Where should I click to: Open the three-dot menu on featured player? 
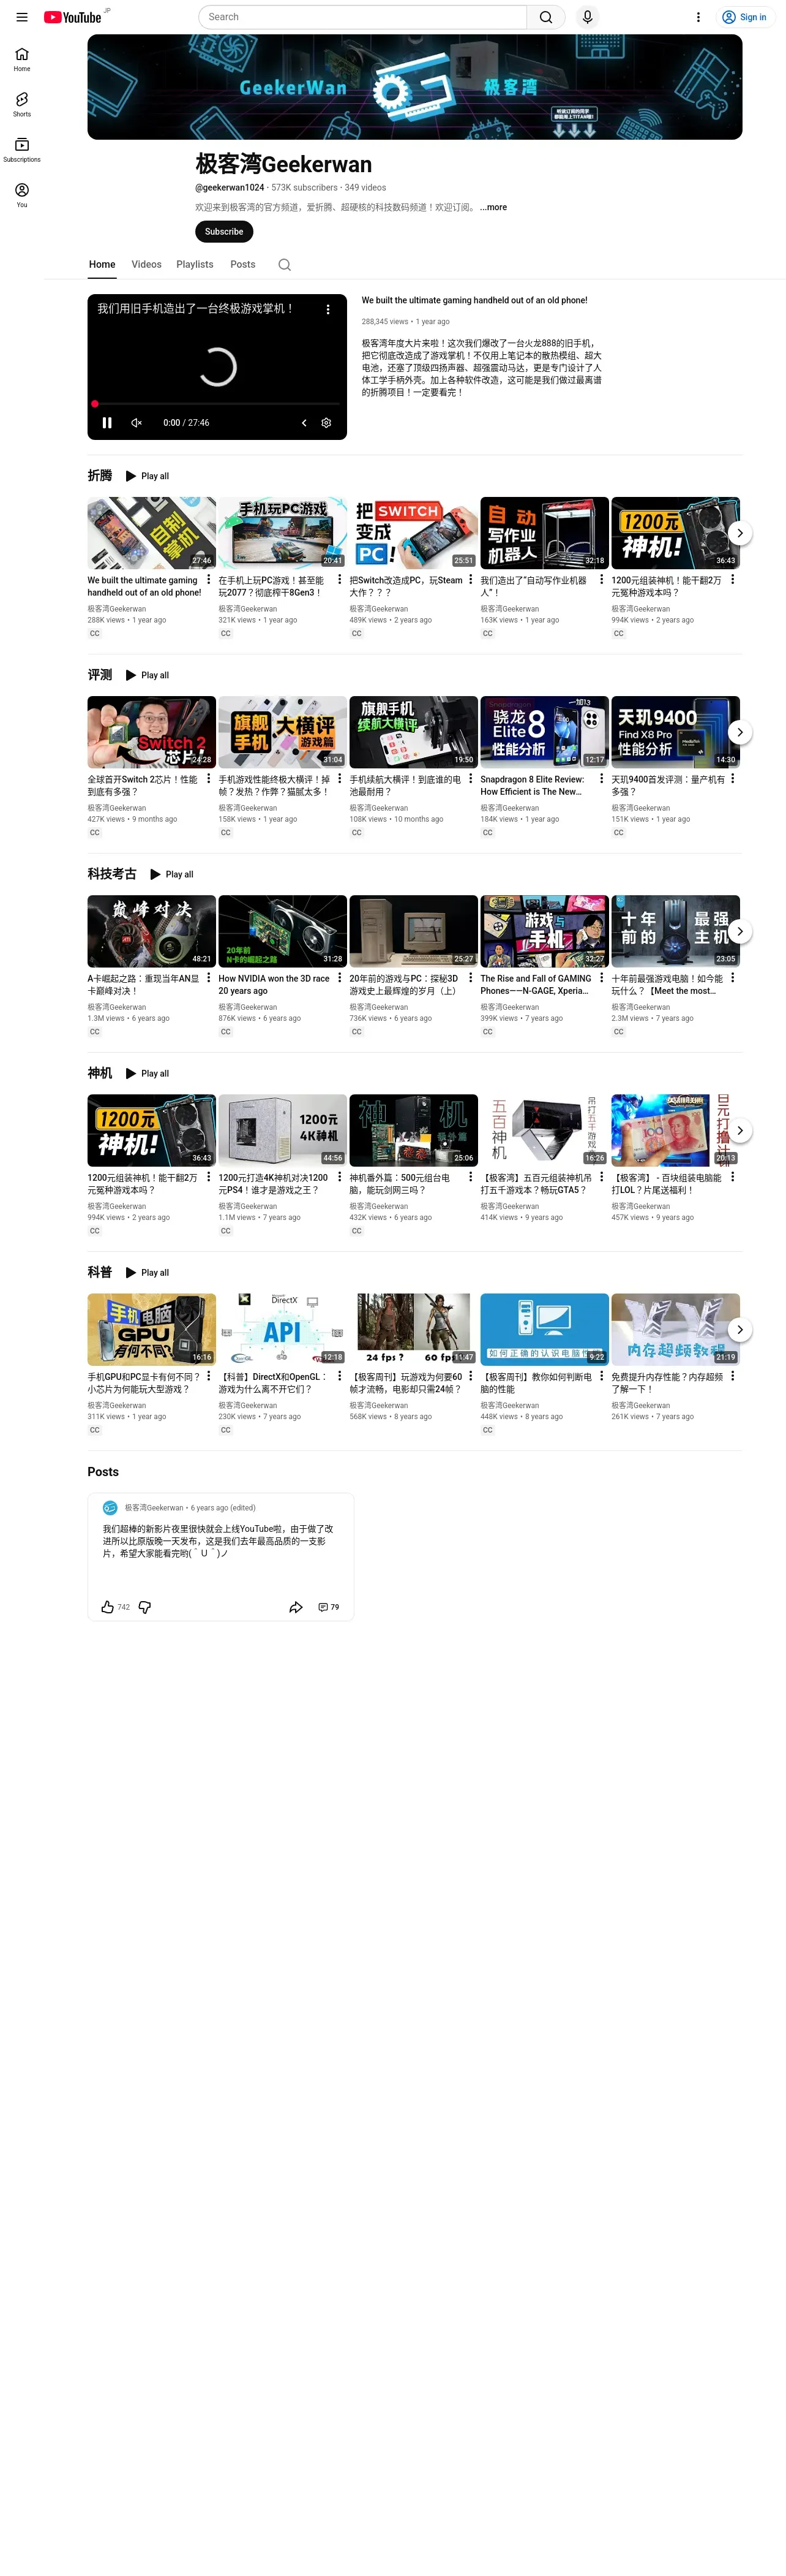pyautogui.click(x=327, y=310)
